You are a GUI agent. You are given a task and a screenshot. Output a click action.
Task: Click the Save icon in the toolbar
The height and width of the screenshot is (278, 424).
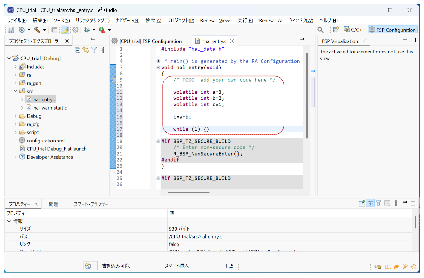(x=11, y=30)
